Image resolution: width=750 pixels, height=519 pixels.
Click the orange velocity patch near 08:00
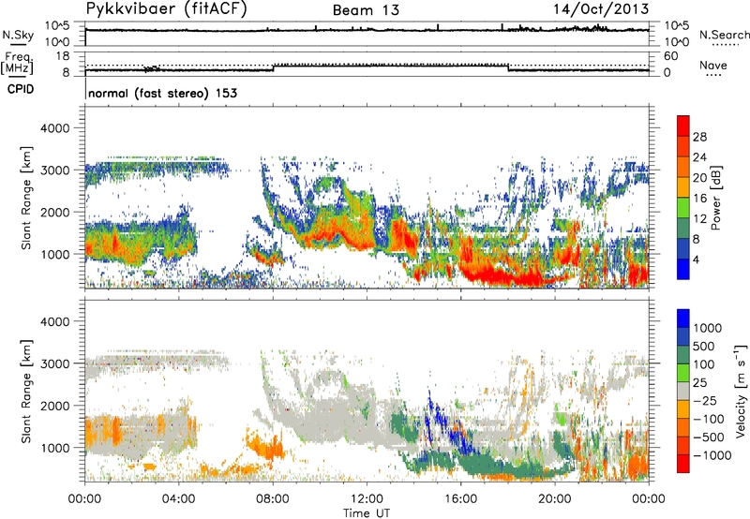click(x=268, y=449)
